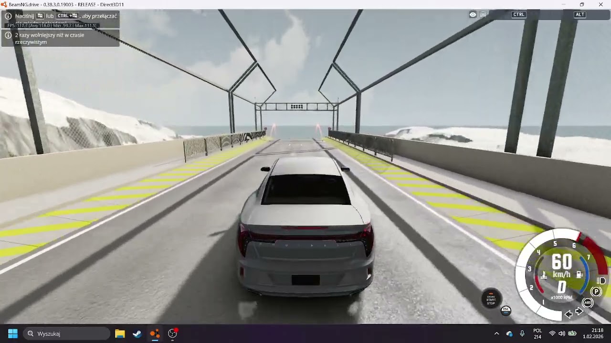The image size is (611, 343).
Task: Click the BeamNG.drive title bar app icon
Action: (x=4, y=4)
